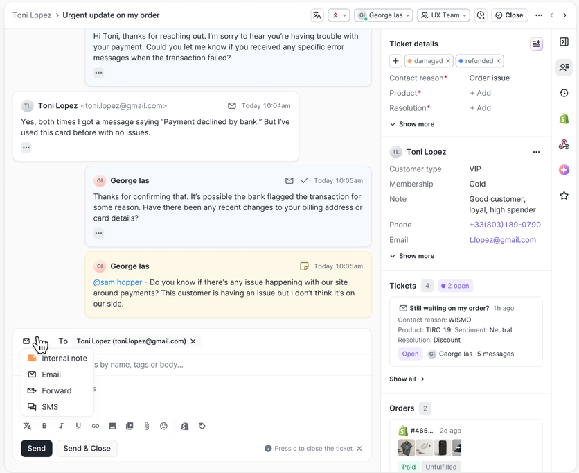579x473 pixels.
Task: Add a Product value
Action: pos(480,93)
